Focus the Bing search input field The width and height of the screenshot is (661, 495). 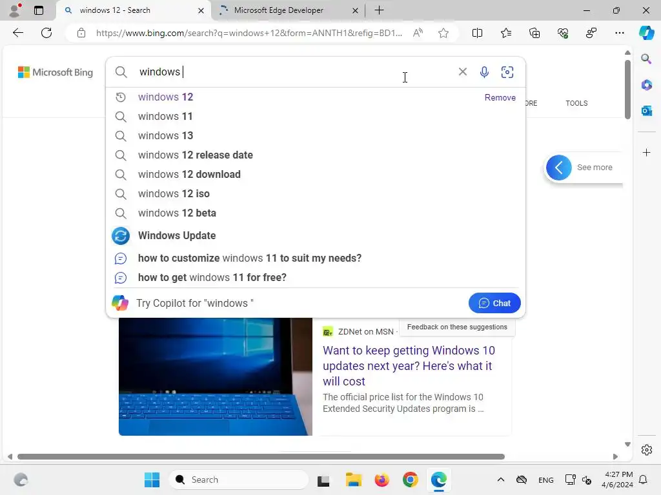(295, 72)
